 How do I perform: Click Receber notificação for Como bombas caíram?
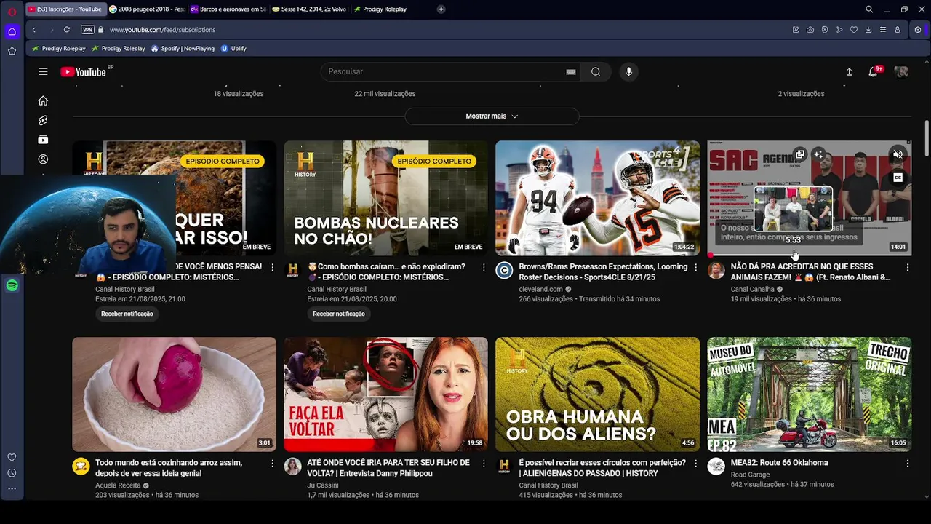(x=339, y=314)
